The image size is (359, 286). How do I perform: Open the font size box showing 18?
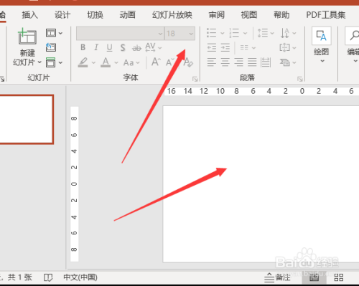click(x=179, y=34)
